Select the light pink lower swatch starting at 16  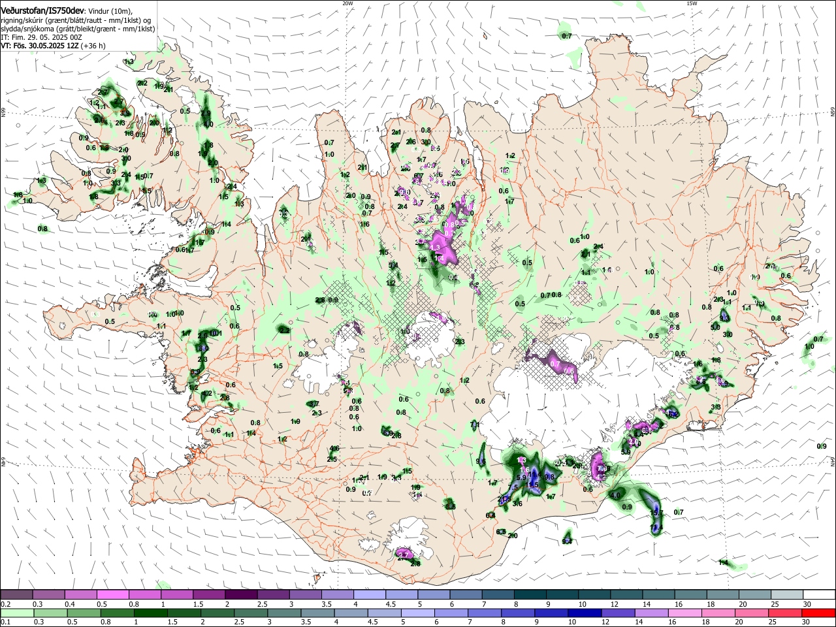pyautogui.click(x=685, y=613)
